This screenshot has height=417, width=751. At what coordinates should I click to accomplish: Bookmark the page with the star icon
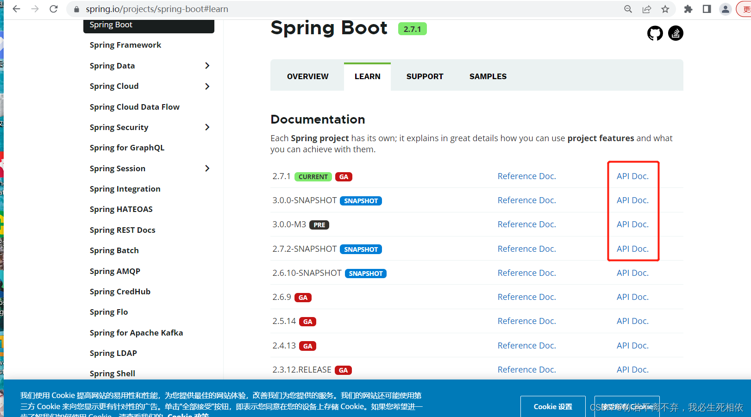[x=665, y=9]
